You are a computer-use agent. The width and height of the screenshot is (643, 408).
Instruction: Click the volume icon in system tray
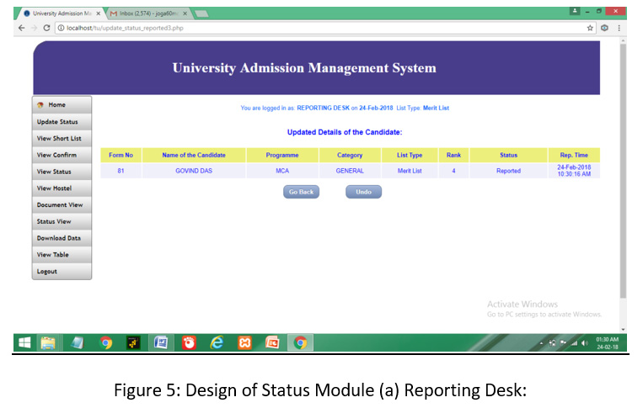[584, 343]
